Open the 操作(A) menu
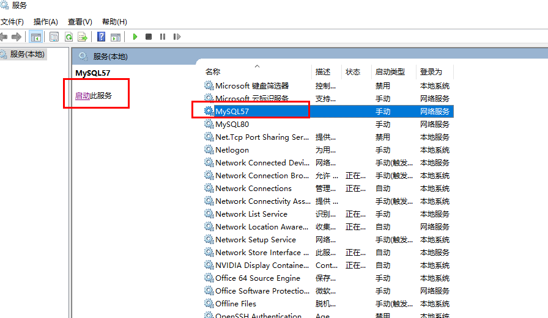Image resolution: width=548 pixels, height=318 pixels. (x=45, y=22)
